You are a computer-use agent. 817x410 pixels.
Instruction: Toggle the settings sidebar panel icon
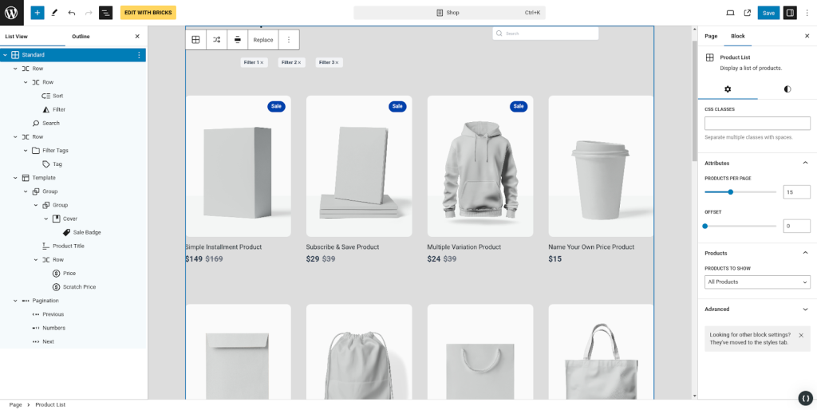pyautogui.click(x=790, y=13)
